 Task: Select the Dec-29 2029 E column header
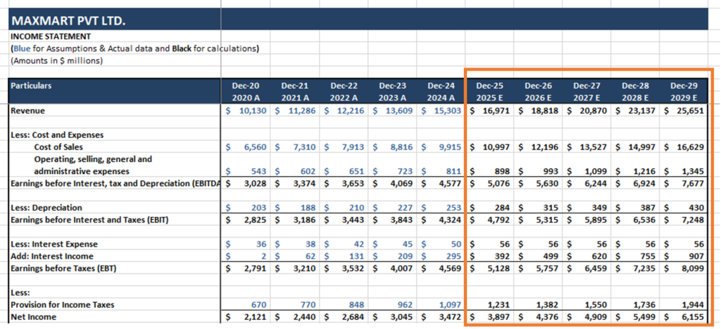coord(684,92)
